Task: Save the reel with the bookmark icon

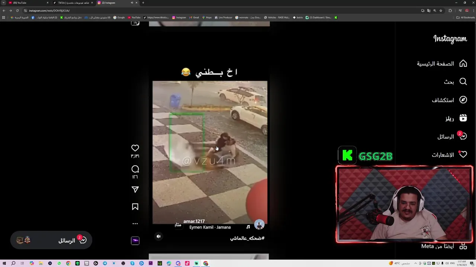Action: click(135, 207)
